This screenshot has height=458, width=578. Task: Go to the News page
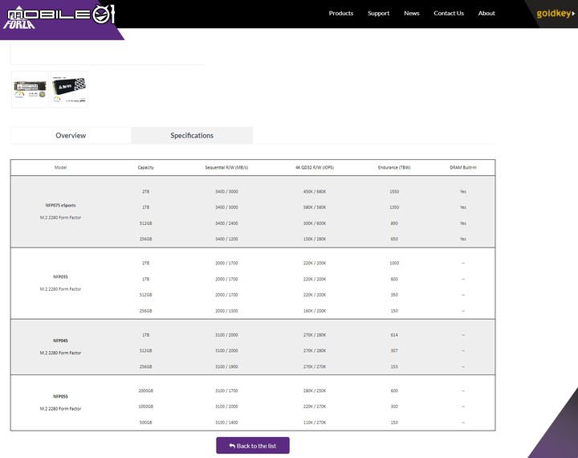coord(411,14)
